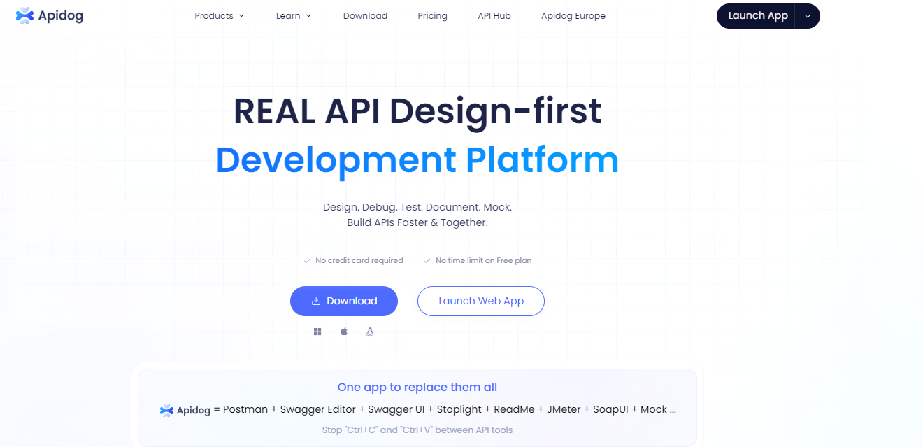The image size is (923, 447).
Task: Select the Windows download icon
Action: click(x=317, y=332)
